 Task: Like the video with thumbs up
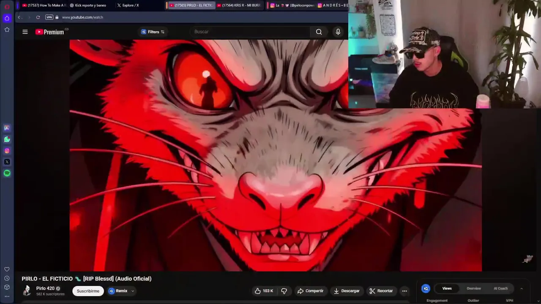click(x=263, y=291)
